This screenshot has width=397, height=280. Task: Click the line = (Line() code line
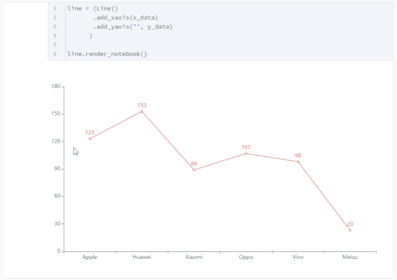92,8
